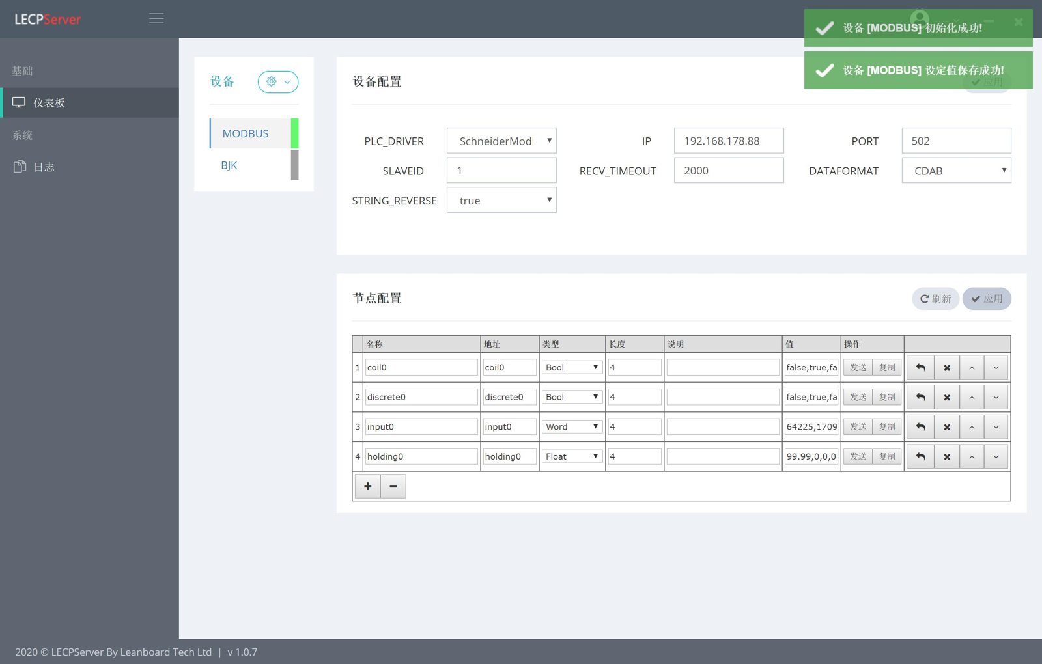Viewport: 1042px width, 664px height.
Task: Click the LECPServer logo
Action: click(x=48, y=20)
